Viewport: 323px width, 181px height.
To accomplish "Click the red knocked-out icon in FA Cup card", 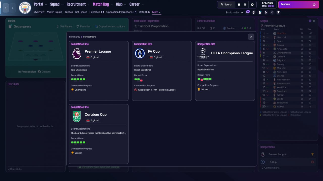I will click(136, 90).
